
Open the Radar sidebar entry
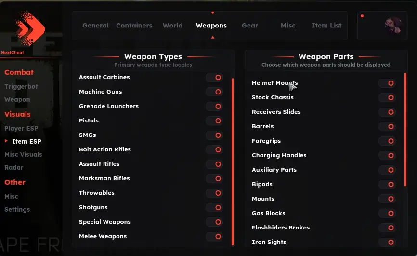point(14,168)
